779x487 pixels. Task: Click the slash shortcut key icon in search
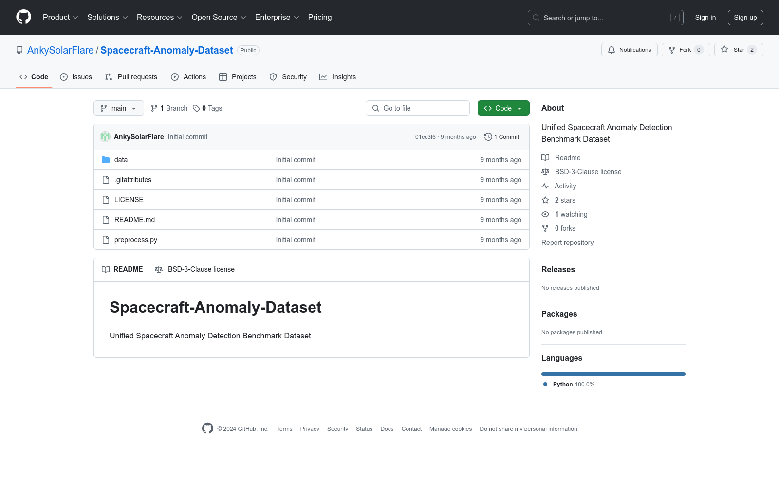675,18
